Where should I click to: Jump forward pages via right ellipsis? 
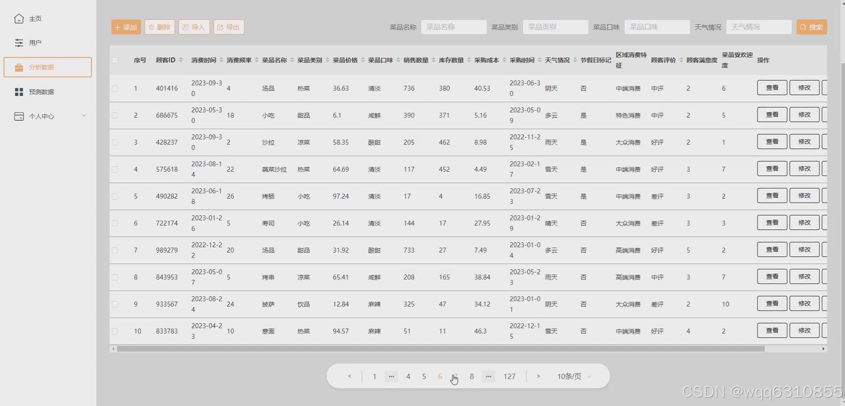tap(488, 376)
